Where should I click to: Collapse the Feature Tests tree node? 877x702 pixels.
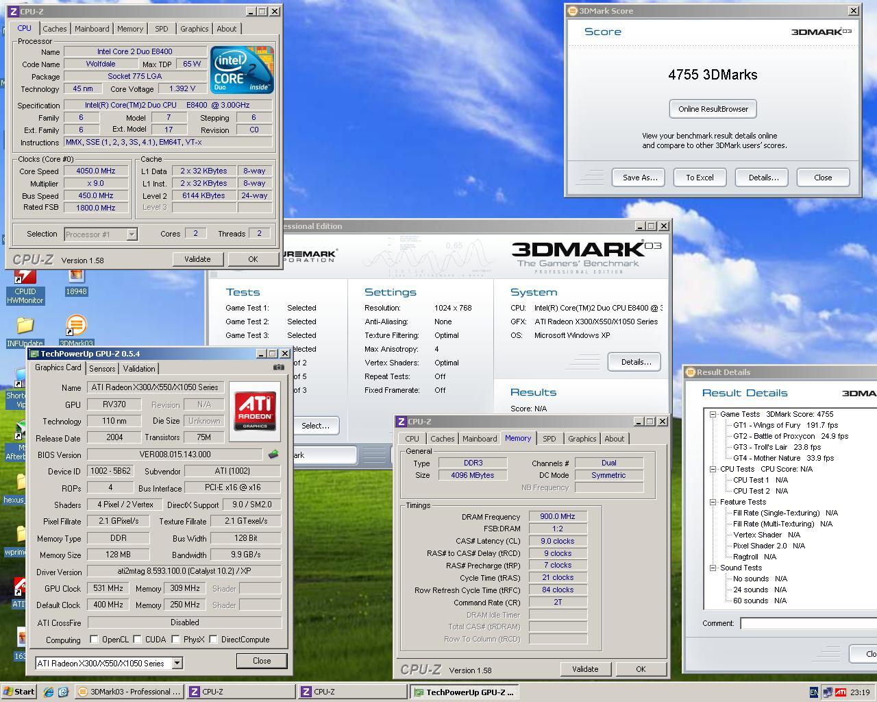[713, 502]
